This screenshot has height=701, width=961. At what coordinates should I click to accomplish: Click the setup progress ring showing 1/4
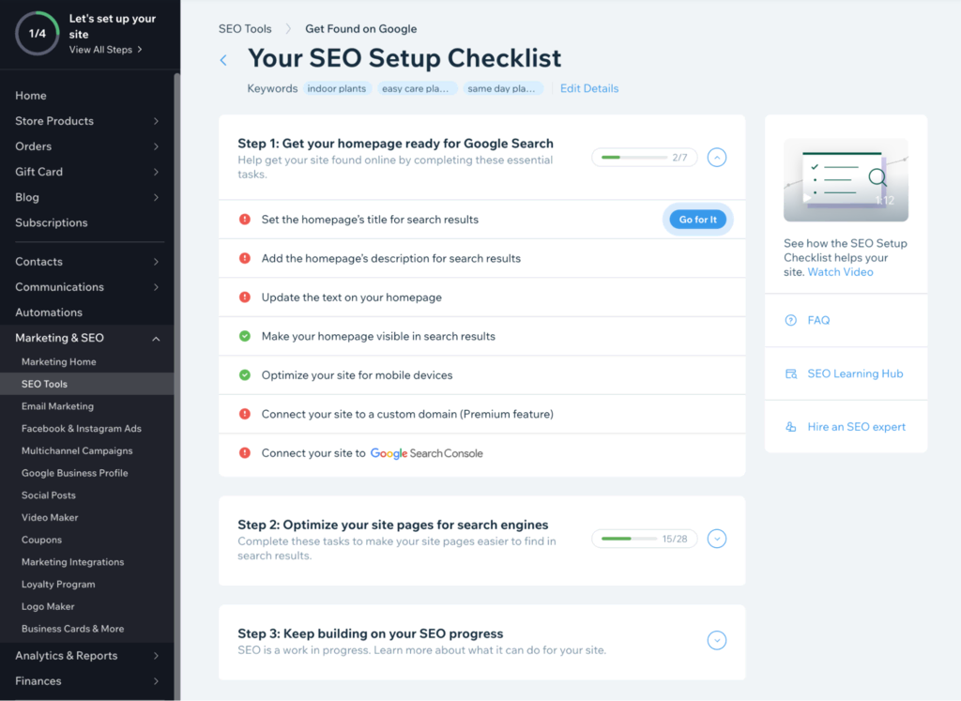(38, 33)
